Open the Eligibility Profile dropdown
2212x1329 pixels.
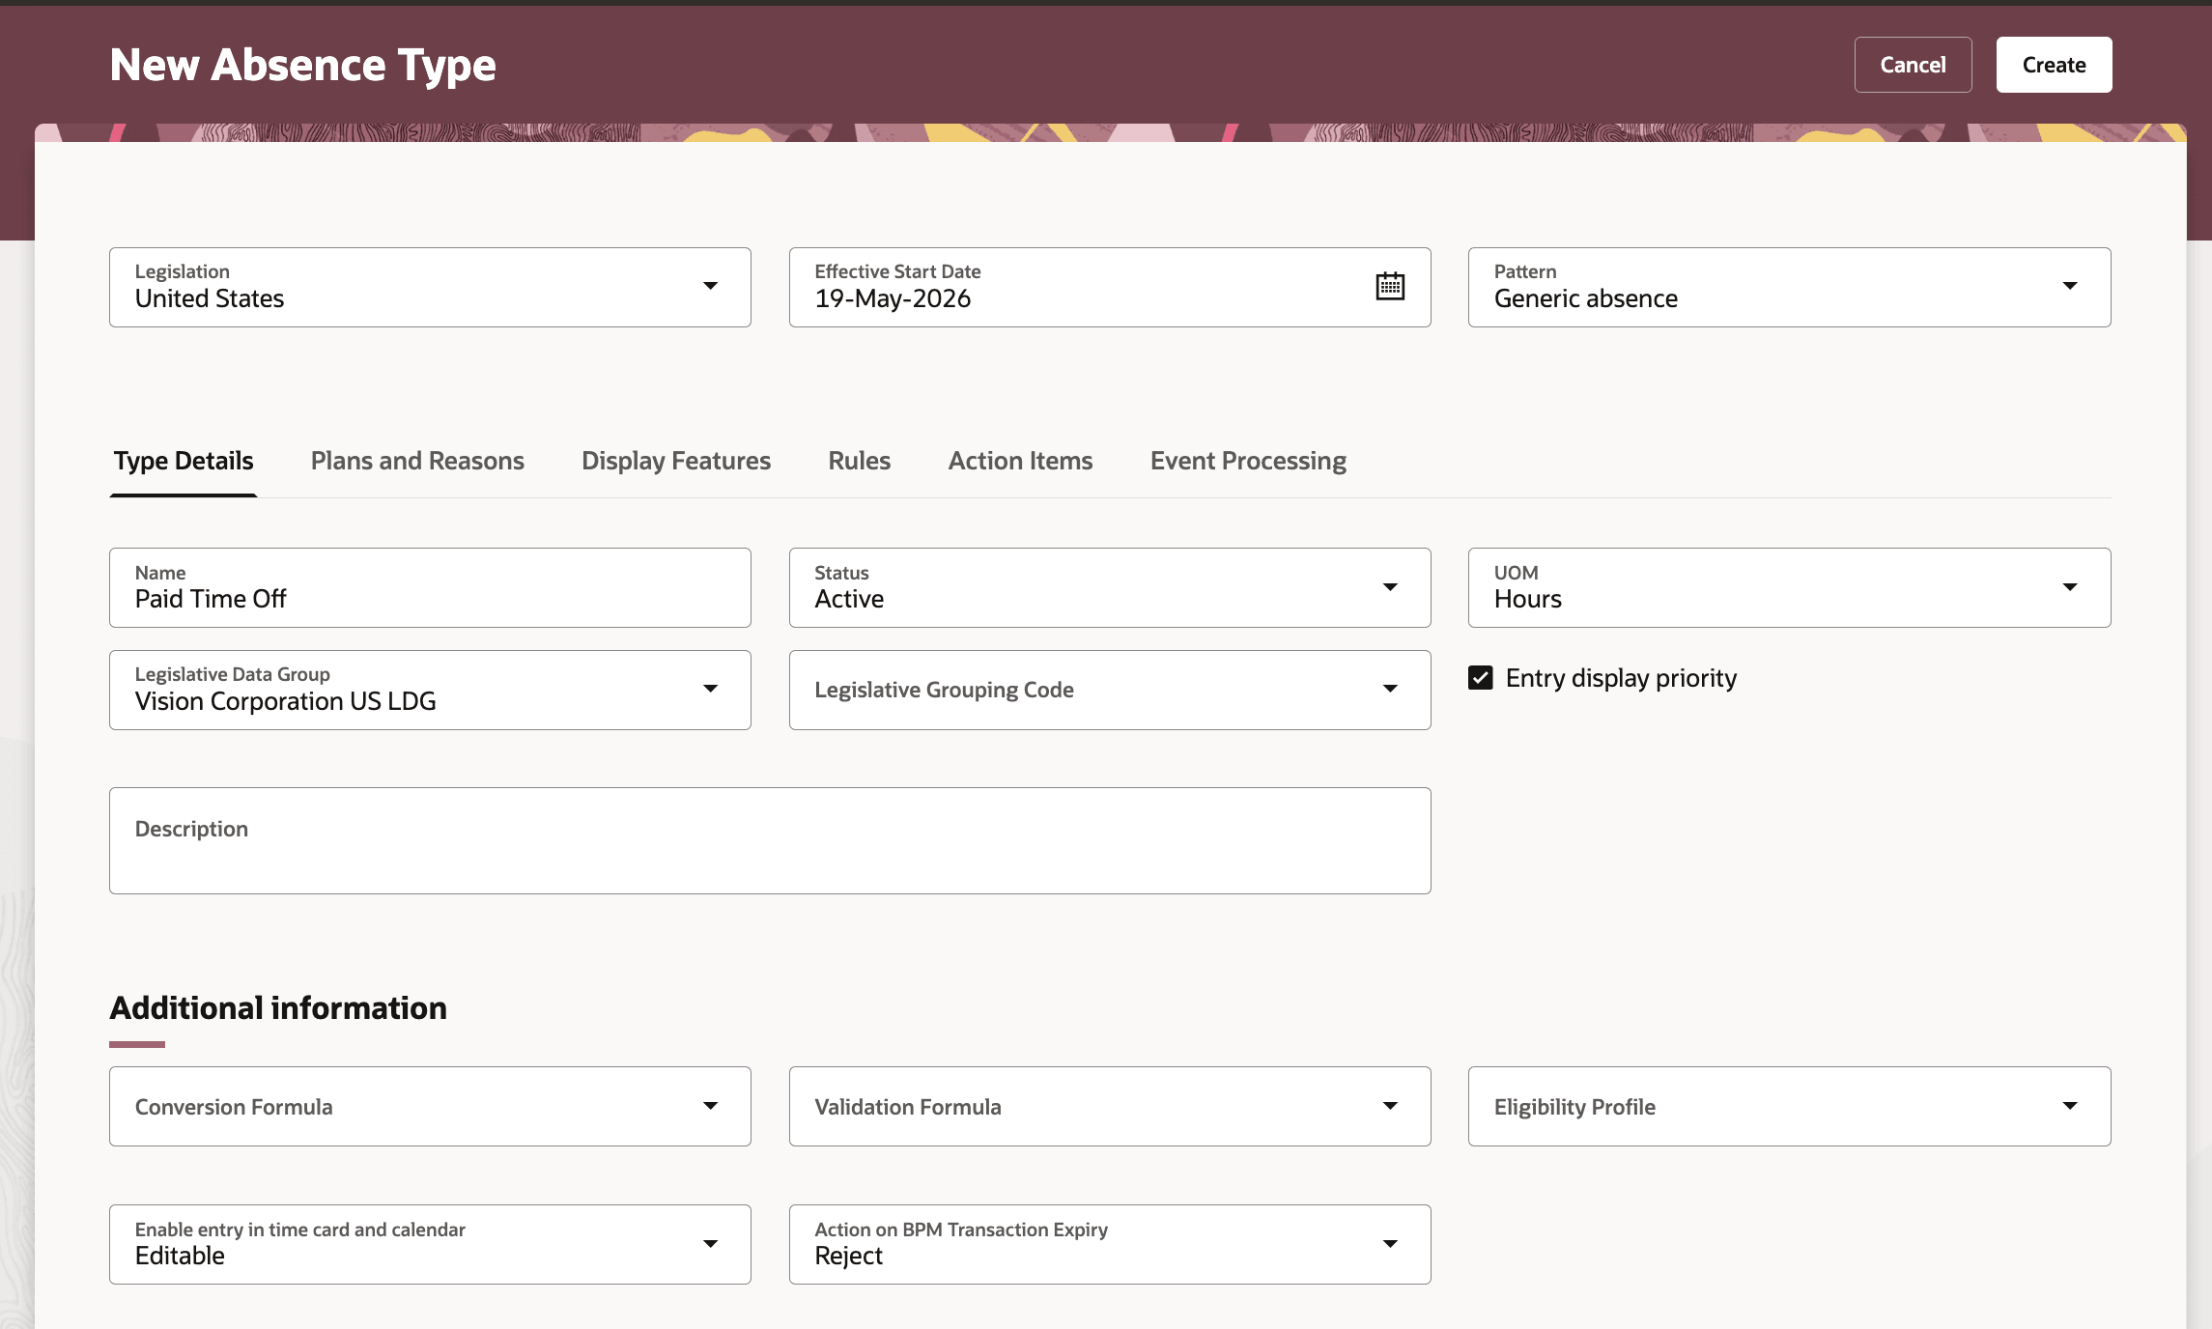(2069, 1106)
